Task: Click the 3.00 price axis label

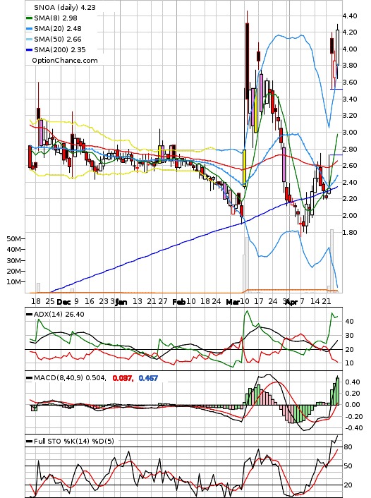Action: pos(350,132)
